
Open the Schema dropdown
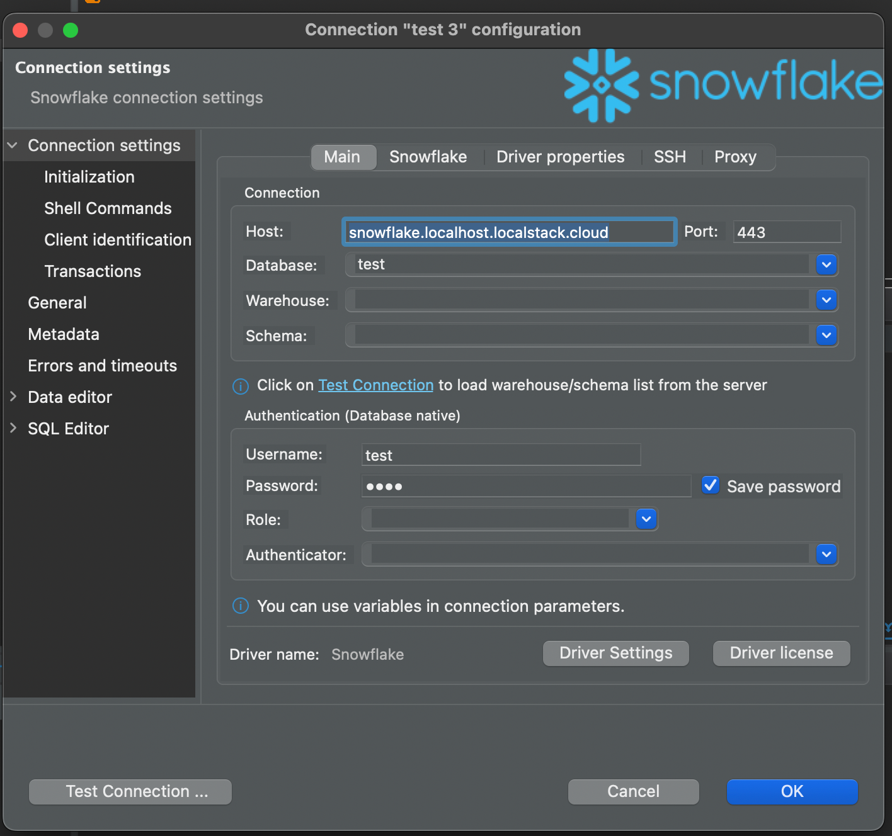[825, 335]
